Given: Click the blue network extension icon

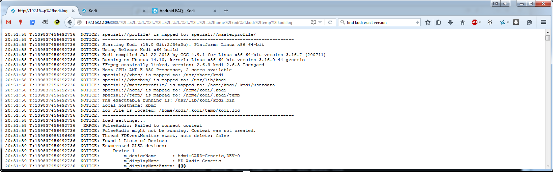Looking at the screenshot, I should tap(502, 22).
